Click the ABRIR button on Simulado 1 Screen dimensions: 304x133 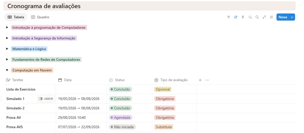(46, 99)
